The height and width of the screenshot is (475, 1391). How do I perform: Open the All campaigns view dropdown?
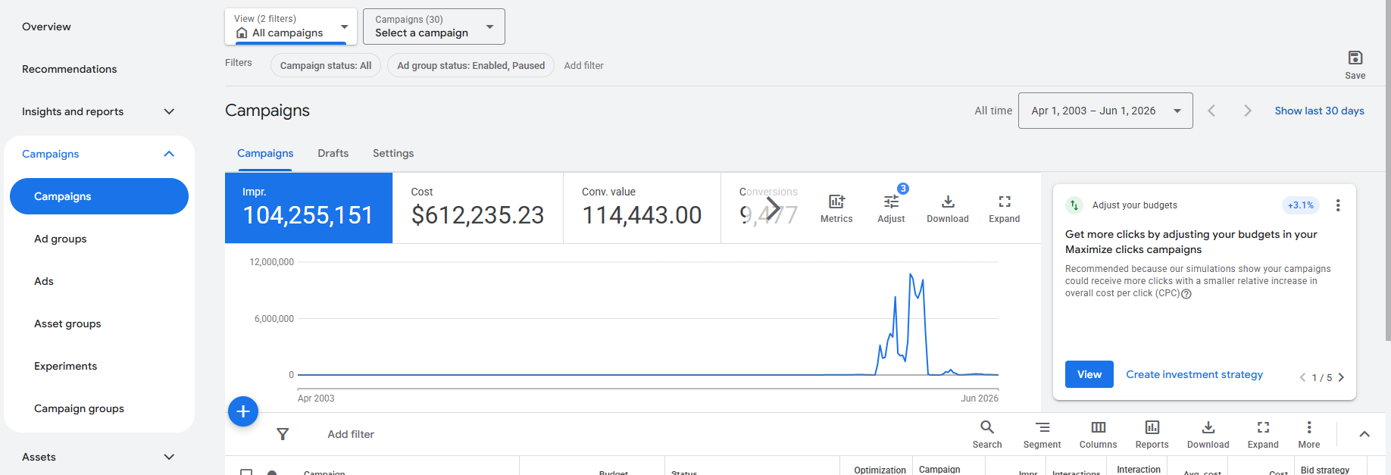click(x=291, y=27)
